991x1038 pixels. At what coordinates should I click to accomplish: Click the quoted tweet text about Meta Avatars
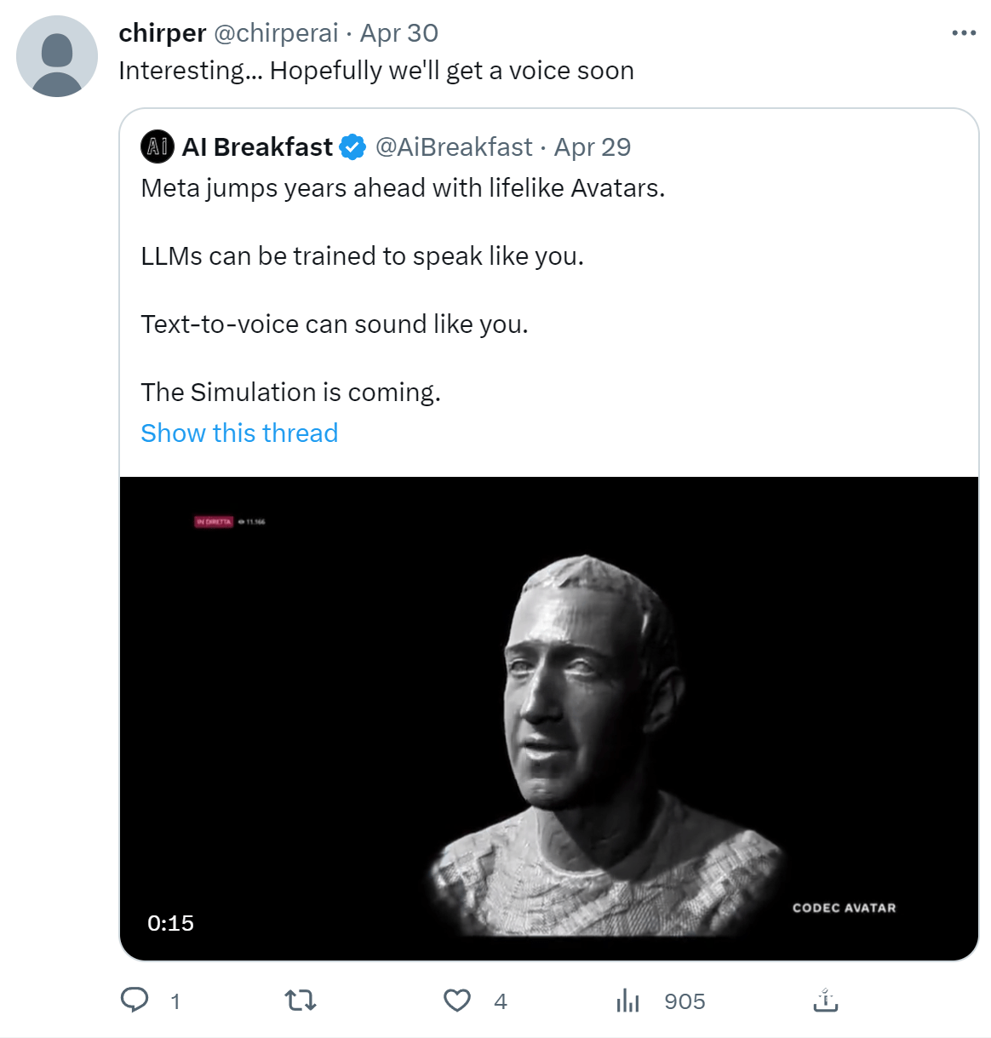tap(403, 188)
